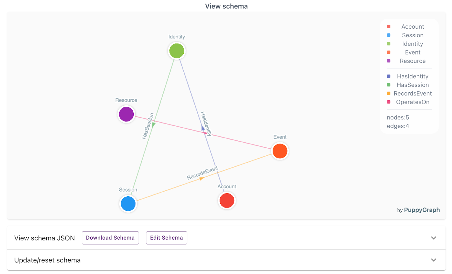Click the RecordsEvent marker in the legend
The width and height of the screenshot is (452, 274).
pos(389,93)
